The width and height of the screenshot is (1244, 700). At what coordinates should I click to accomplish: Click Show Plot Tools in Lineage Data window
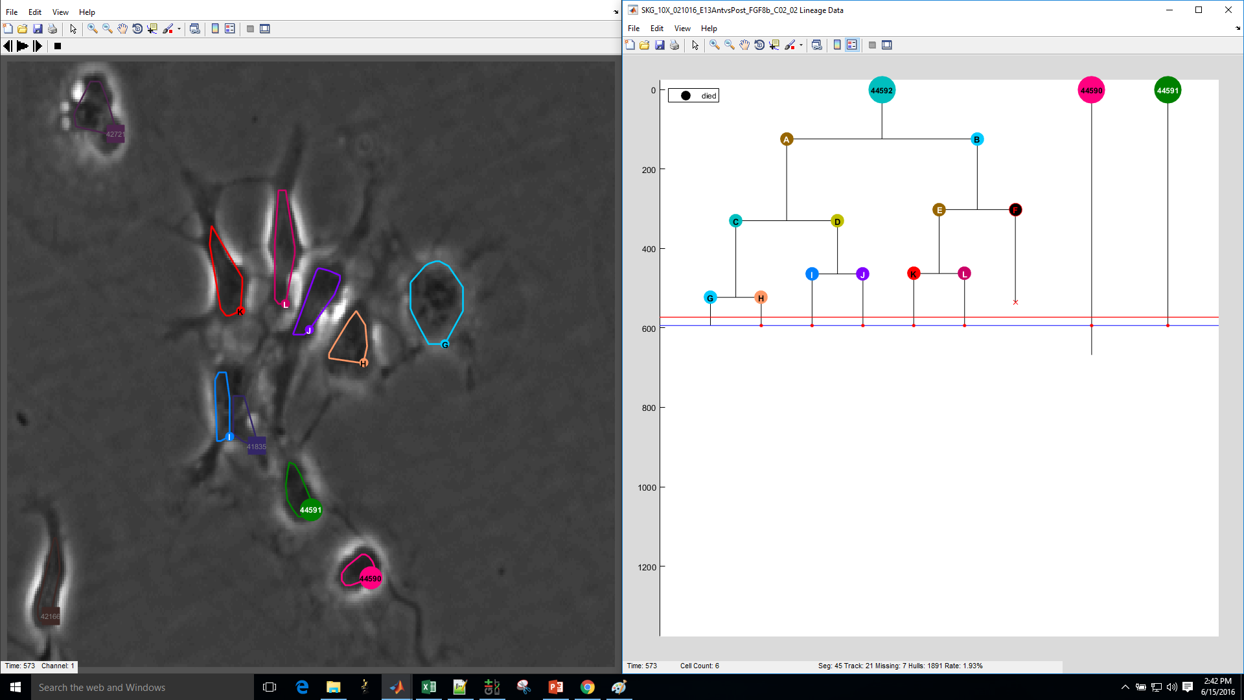887,45
